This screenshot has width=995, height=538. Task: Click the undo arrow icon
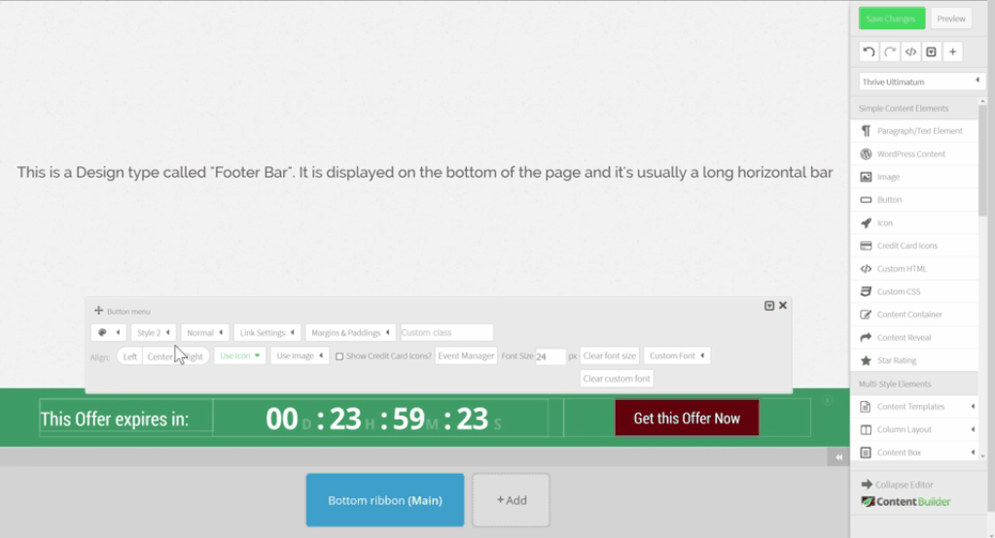click(x=870, y=51)
